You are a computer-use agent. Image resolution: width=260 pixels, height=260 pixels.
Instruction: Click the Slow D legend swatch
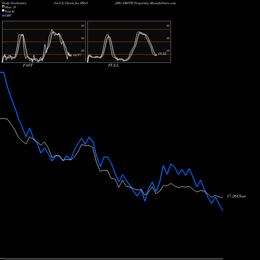click(x=3, y=6)
